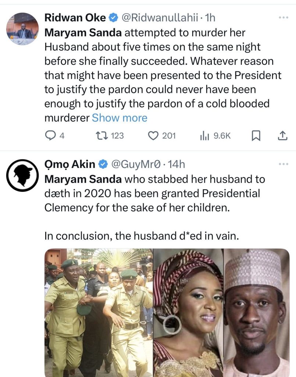Screen dimensions: 296x377
Task: Open more options on Ọmọ Akin's tweet
Action: click(283, 164)
